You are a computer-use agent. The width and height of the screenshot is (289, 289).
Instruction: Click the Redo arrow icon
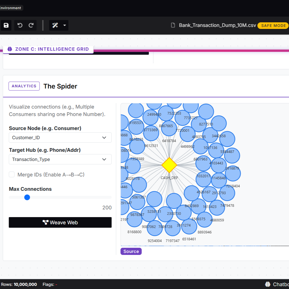(x=31, y=25)
